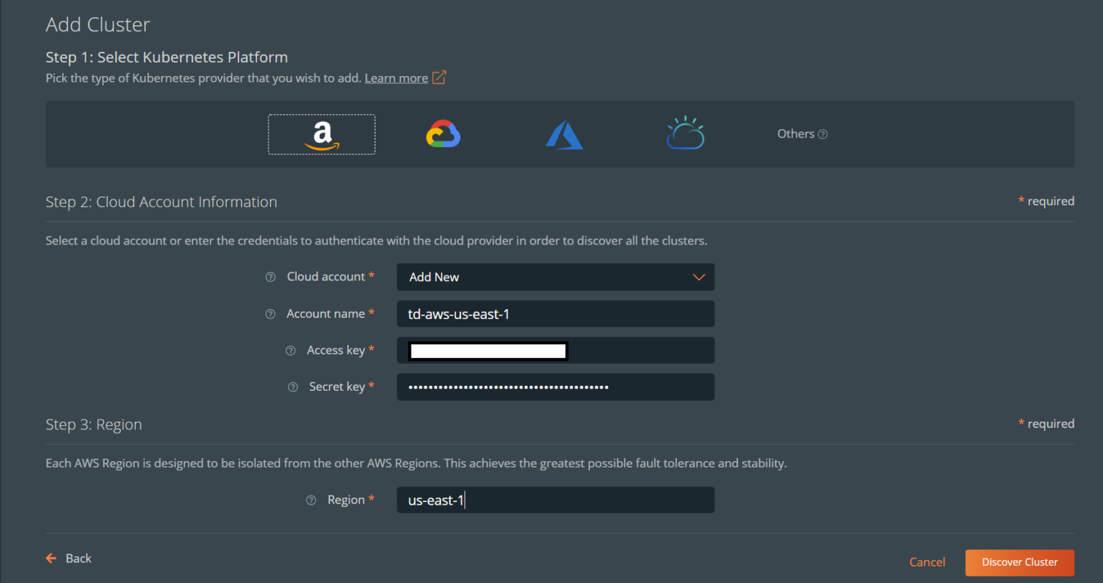Select the Amazon AWS platform icon
Screen dimensions: 1103x583
tap(322, 134)
